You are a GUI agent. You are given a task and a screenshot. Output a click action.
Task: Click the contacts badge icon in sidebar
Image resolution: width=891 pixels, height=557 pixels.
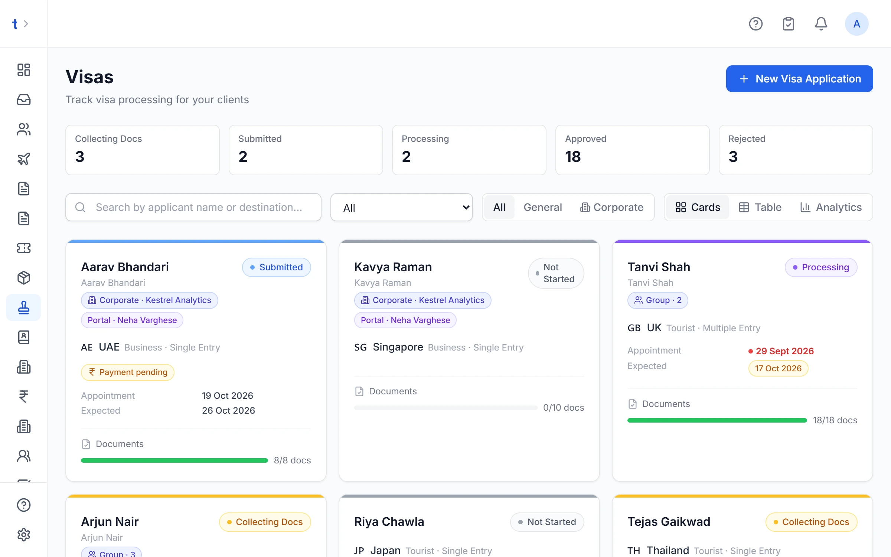(x=23, y=337)
